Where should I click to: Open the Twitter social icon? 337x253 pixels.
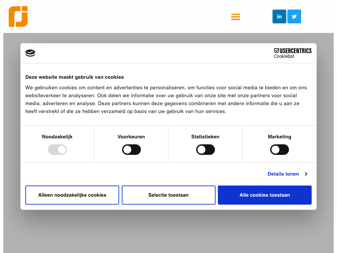(x=294, y=16)
